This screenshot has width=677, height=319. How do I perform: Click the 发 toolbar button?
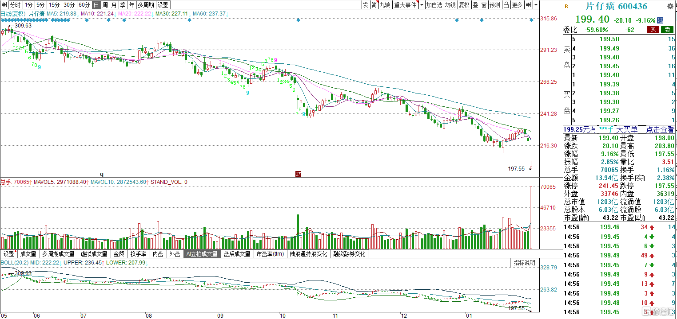pyautogui.click(x=365, y=5)
